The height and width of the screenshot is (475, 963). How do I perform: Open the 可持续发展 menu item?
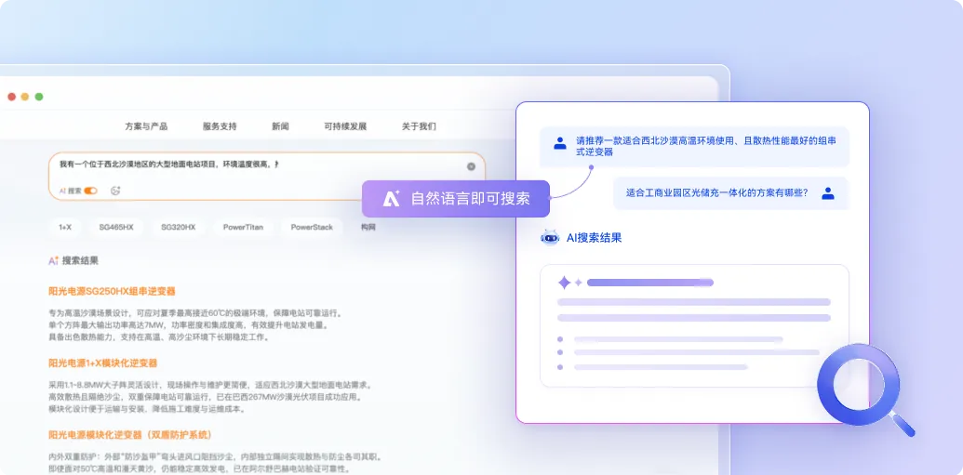[x=345, y=126]
